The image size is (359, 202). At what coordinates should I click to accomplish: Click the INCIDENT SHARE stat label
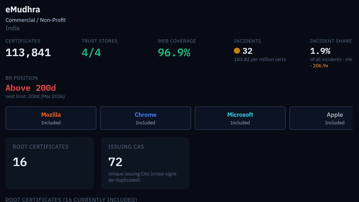pos(331,41)
